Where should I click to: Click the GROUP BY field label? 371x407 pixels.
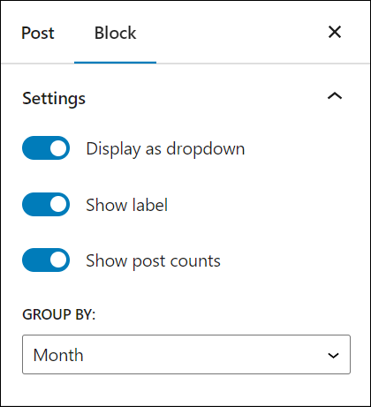pos(59,314)
